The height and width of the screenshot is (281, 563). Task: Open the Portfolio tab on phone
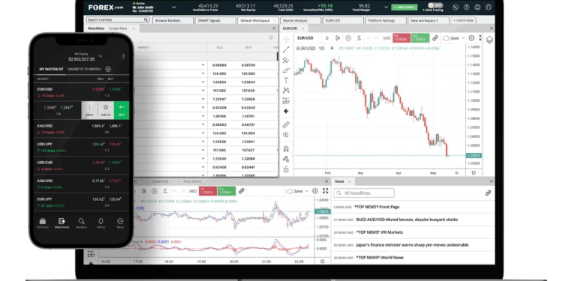(x=42, y=223)
